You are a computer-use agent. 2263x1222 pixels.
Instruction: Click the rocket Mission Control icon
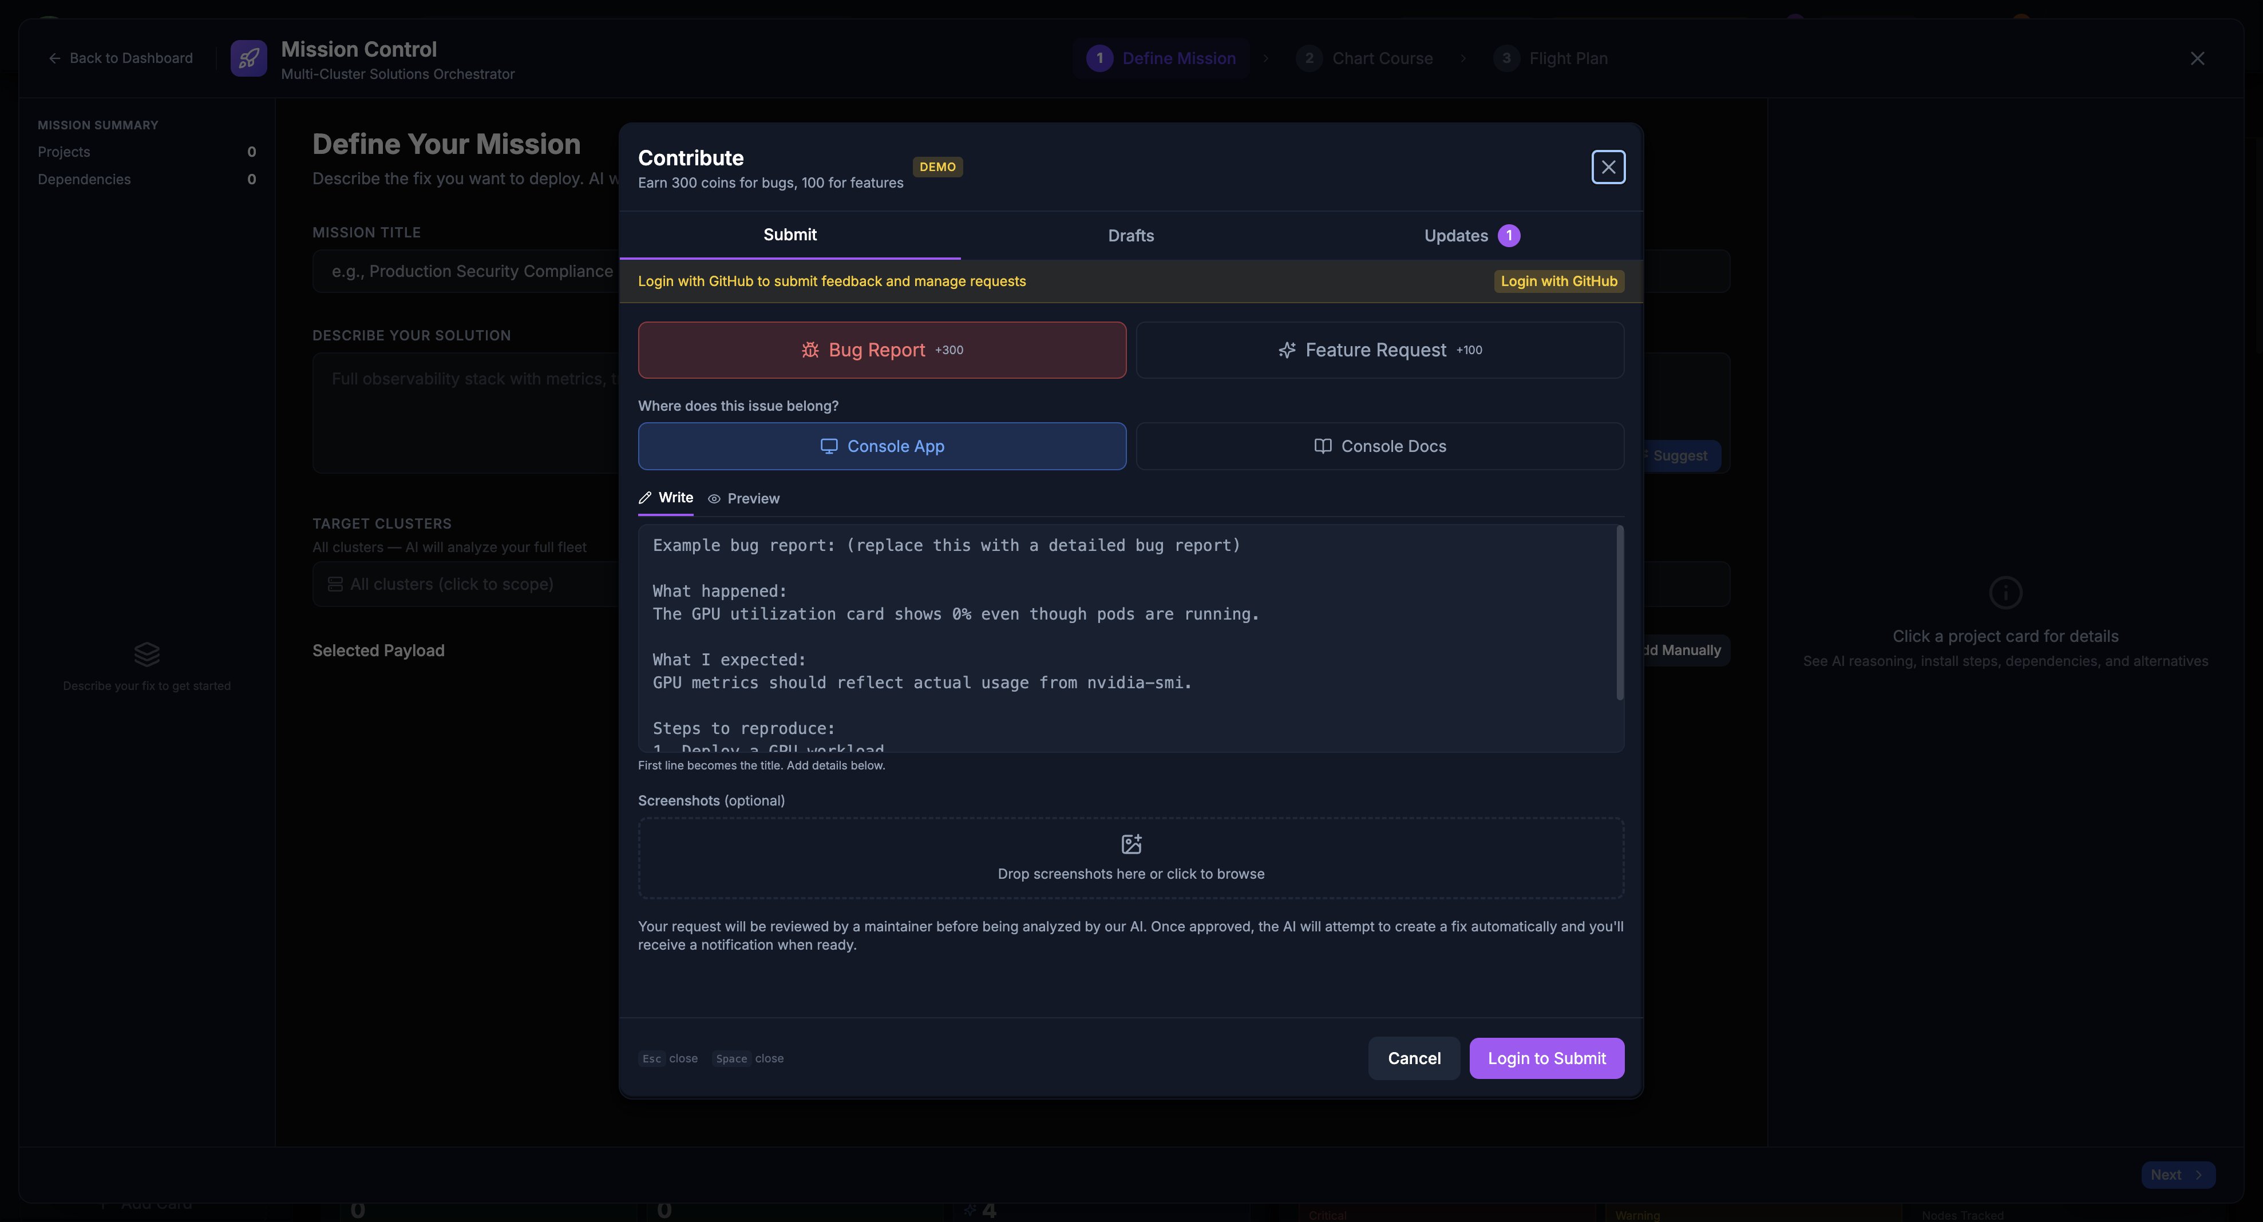(248, 58)
